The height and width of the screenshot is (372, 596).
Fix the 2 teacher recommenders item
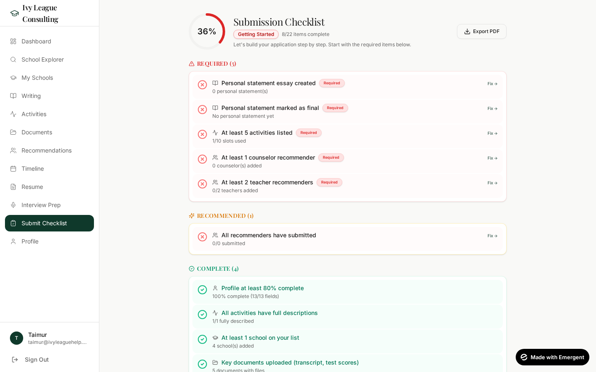493,183
